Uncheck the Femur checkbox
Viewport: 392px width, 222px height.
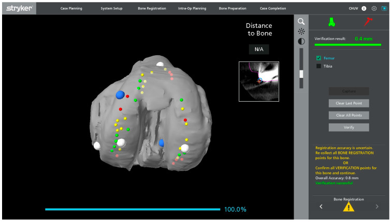318,58
